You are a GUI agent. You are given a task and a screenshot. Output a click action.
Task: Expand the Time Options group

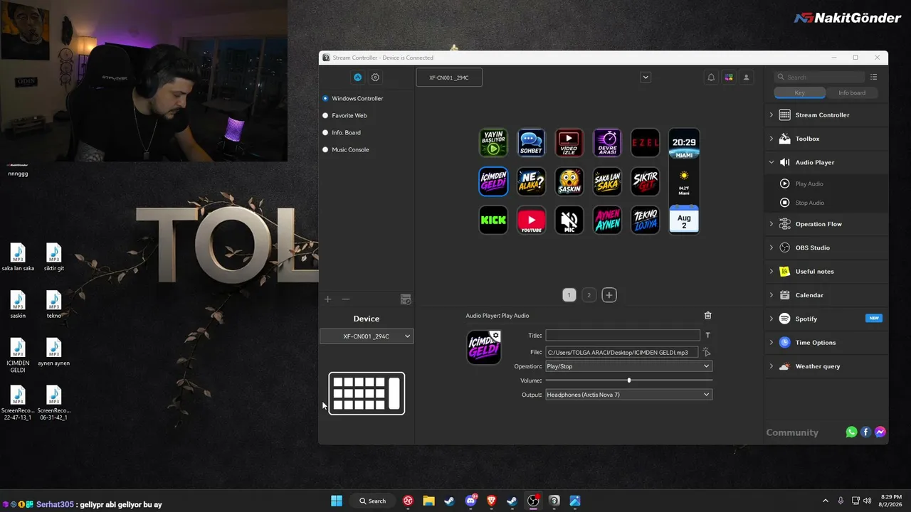coord(771,343)
